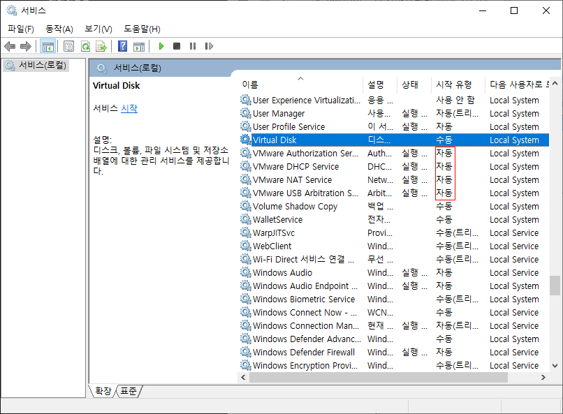Open the 파일(F) menu
The image size is (563, 414).
pos(21,29)
